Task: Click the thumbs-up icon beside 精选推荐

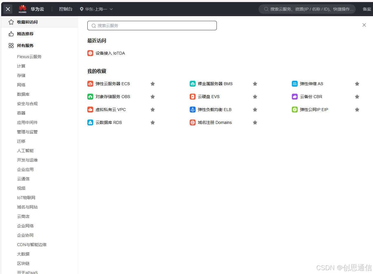Action: tap(11, 34)
